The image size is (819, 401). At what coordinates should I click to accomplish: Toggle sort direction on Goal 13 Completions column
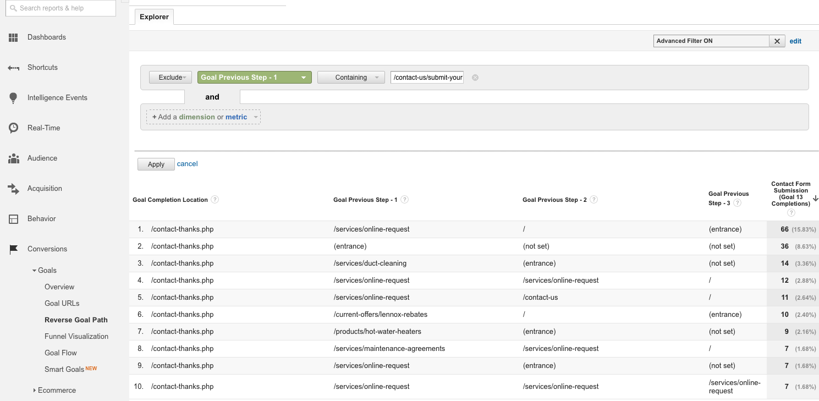click(x=816, y=199)
